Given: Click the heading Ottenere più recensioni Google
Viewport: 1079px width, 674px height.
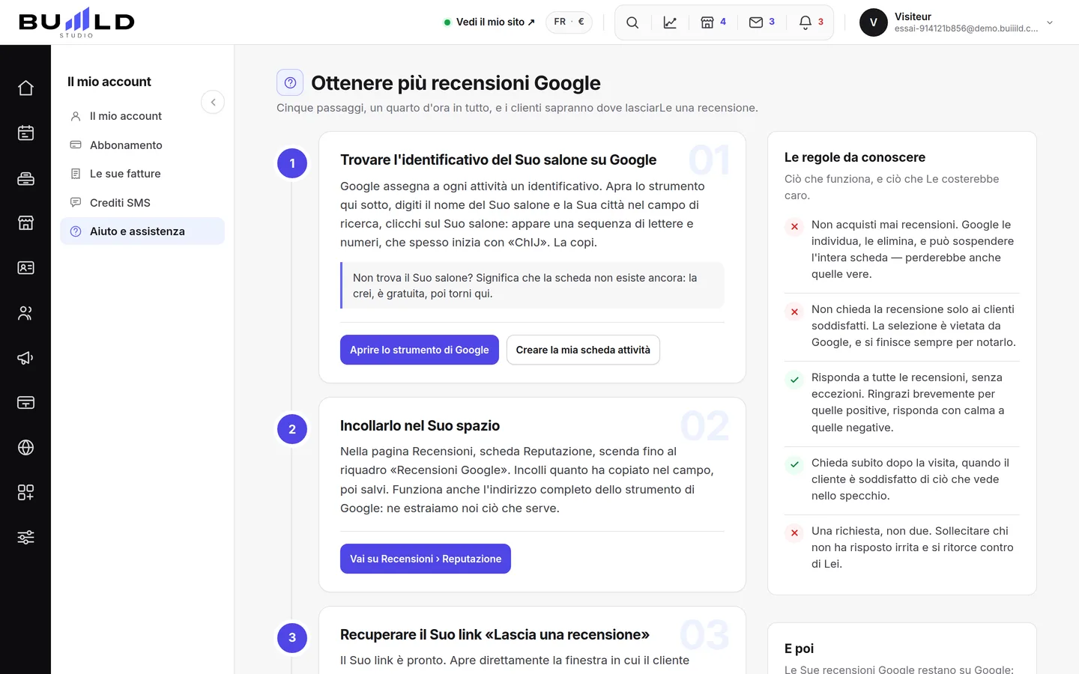Looking at the screenshot, I should pyautogui.click(x=456, y=83).
